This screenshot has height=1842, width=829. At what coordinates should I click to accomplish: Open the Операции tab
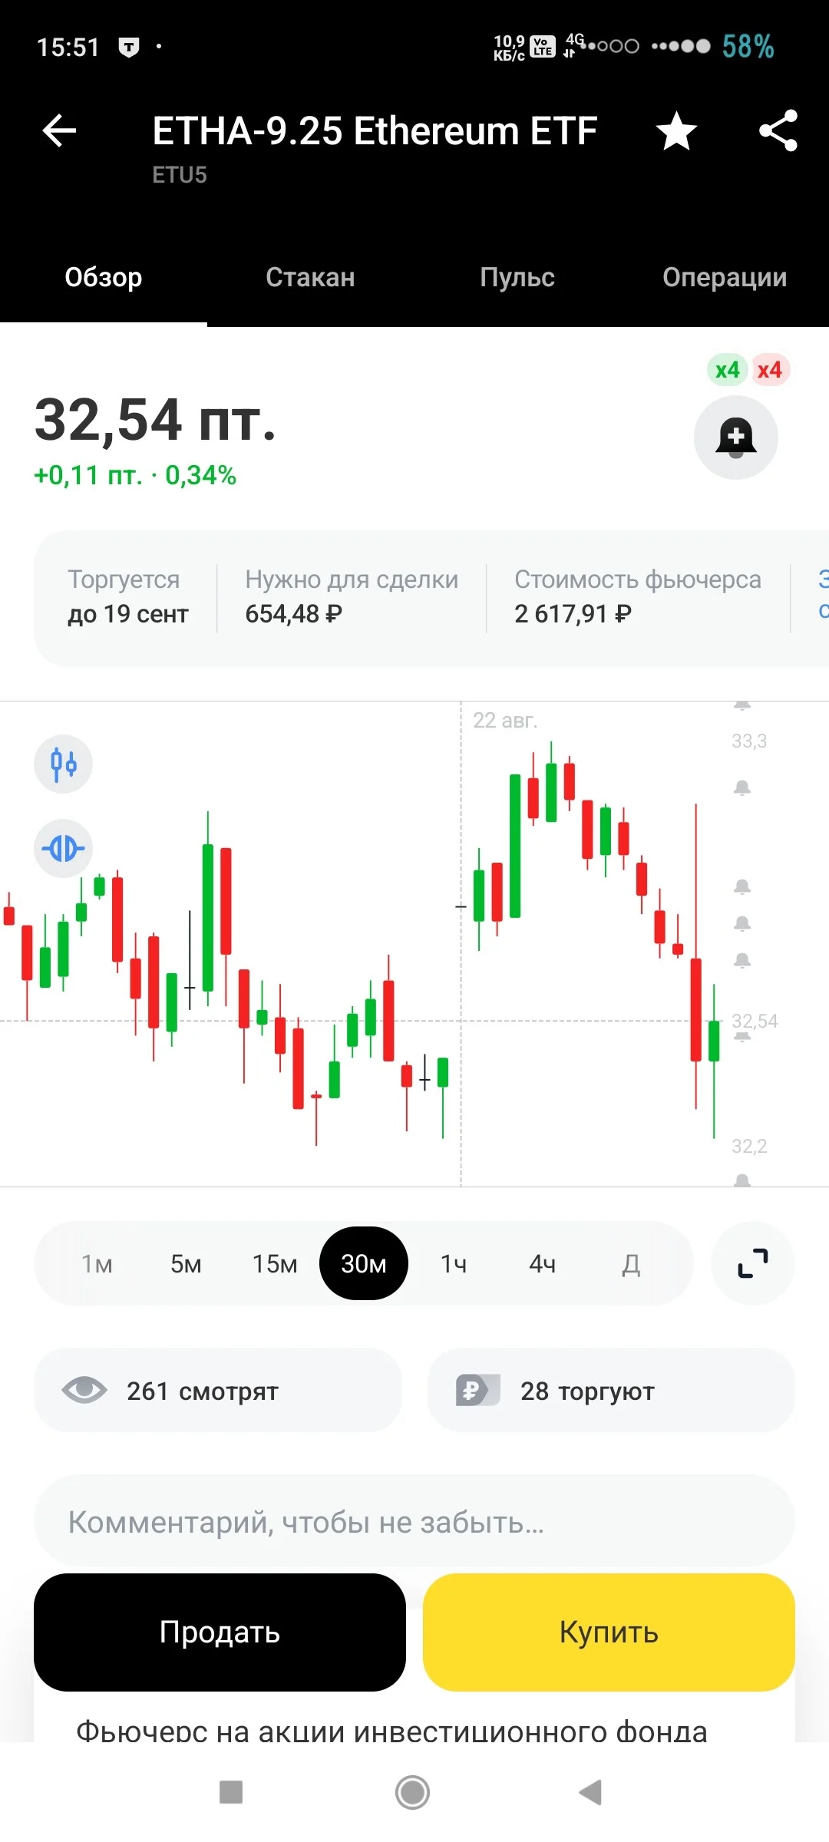click(x=725, y=277)
